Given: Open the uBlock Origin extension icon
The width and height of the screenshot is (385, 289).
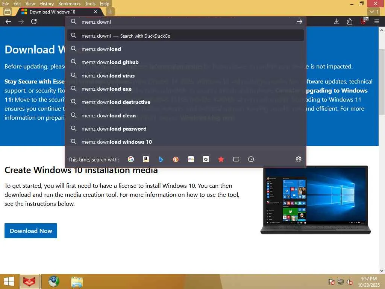Looking at the screenshot, I should click(x=364, y=21).
